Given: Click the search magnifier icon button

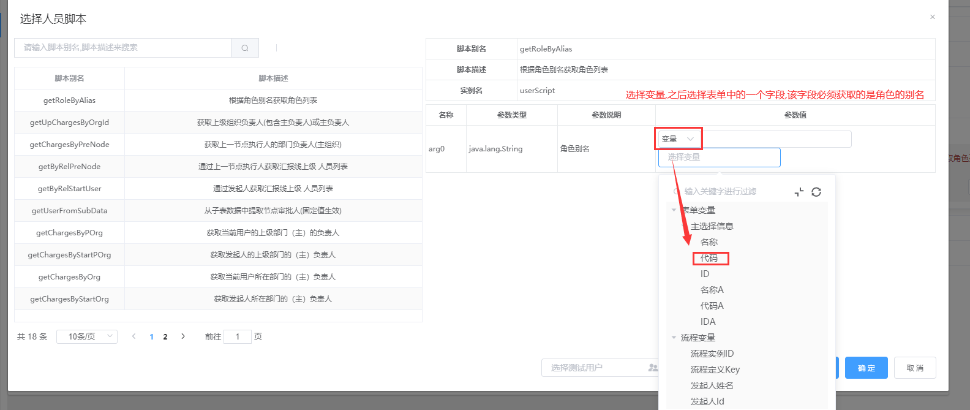Looking at the screenshot, I should (245, 48).
